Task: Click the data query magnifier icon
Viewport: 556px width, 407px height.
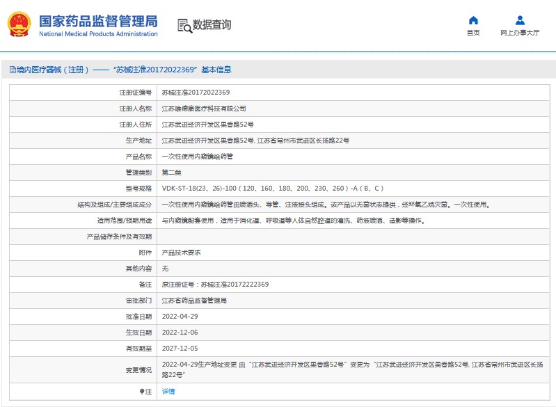Action: 184,26
